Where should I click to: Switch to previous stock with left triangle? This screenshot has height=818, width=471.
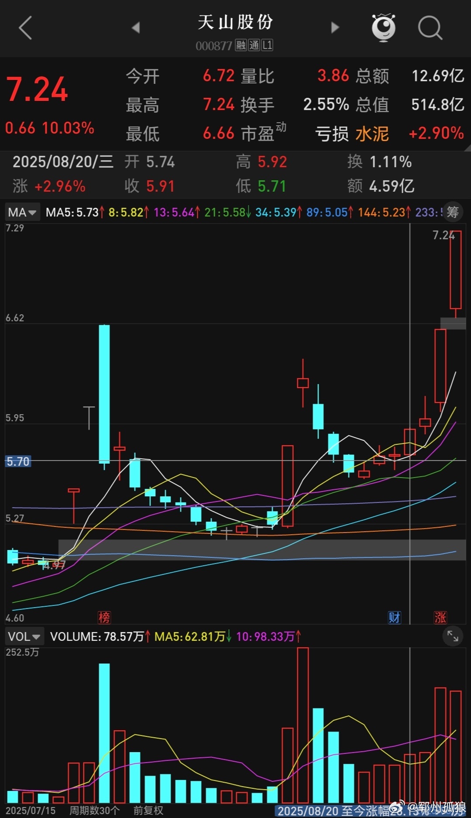136,28
